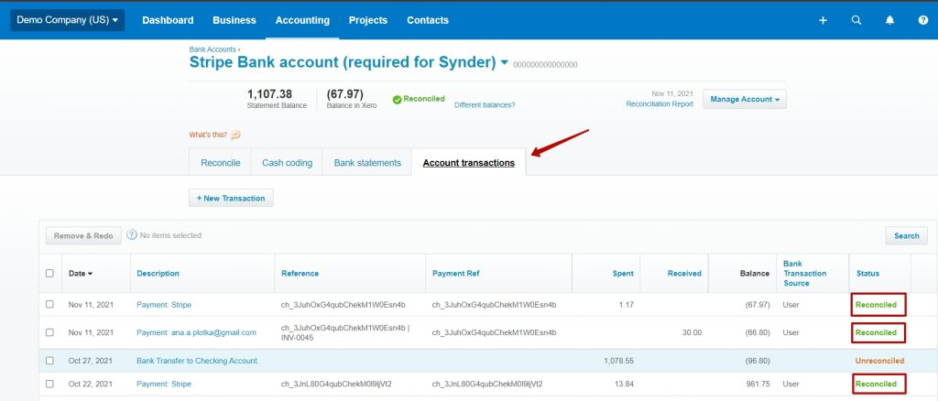The image size is (938, 401).
Task: Open the help question mark icon
Action: [x=923, y=20]
